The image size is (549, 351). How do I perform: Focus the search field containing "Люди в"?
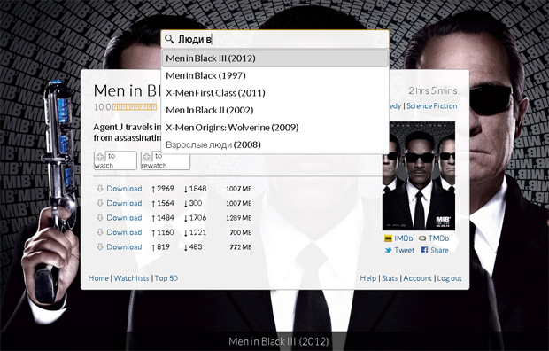pyautogui.click(x=274, y=39)
